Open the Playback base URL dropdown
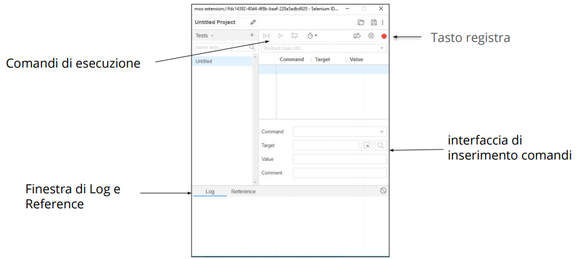The height and width of the screenshot is (259, 582). pos(382,48)
